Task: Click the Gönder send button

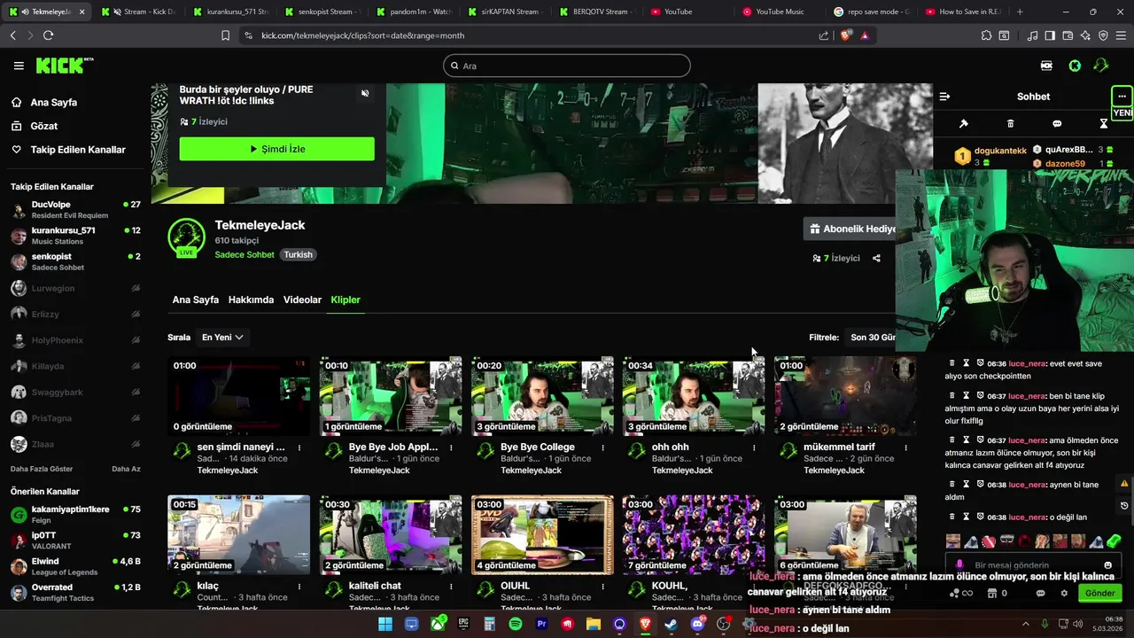Action: click(x=1099, y=594)
